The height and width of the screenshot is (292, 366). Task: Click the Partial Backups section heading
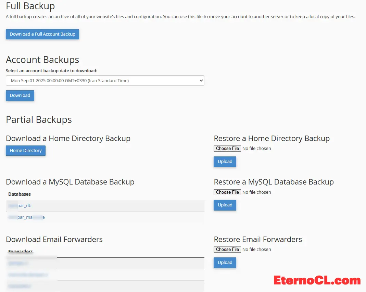(39, 119)
